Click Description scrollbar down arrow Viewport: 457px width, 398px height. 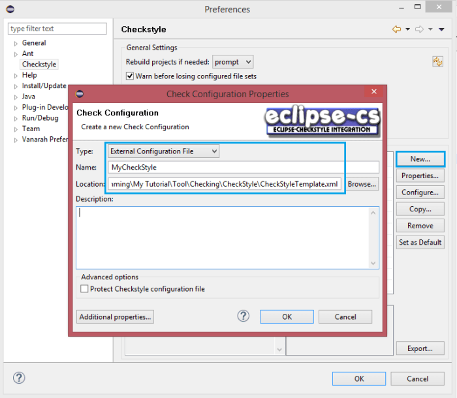tap(373, 263)
